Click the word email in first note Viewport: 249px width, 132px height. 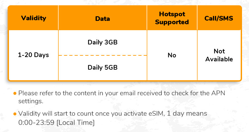click(x=128, y=93)
